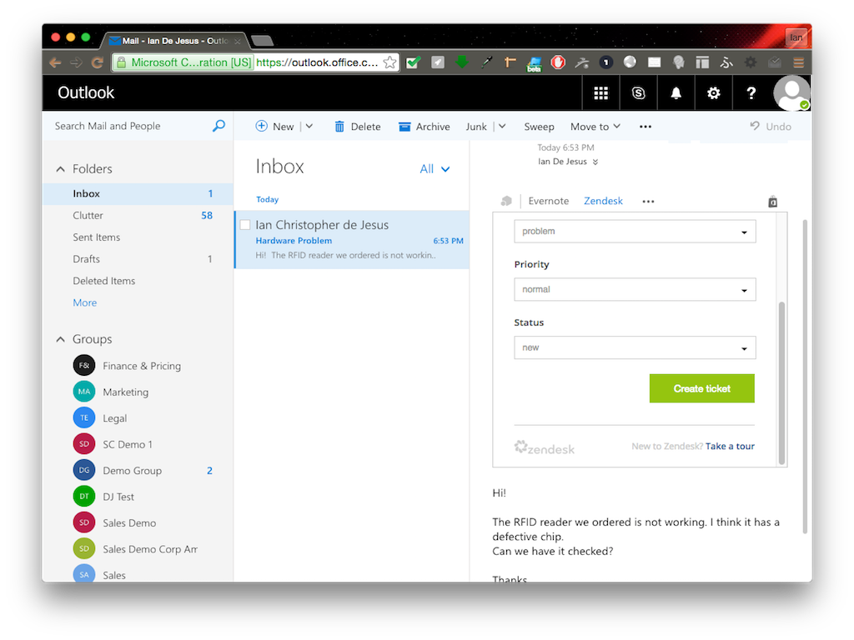The height and width of the screenshot is (640, 854).
Task: Select Sweep from the command bar
Action: coord(539,126)
